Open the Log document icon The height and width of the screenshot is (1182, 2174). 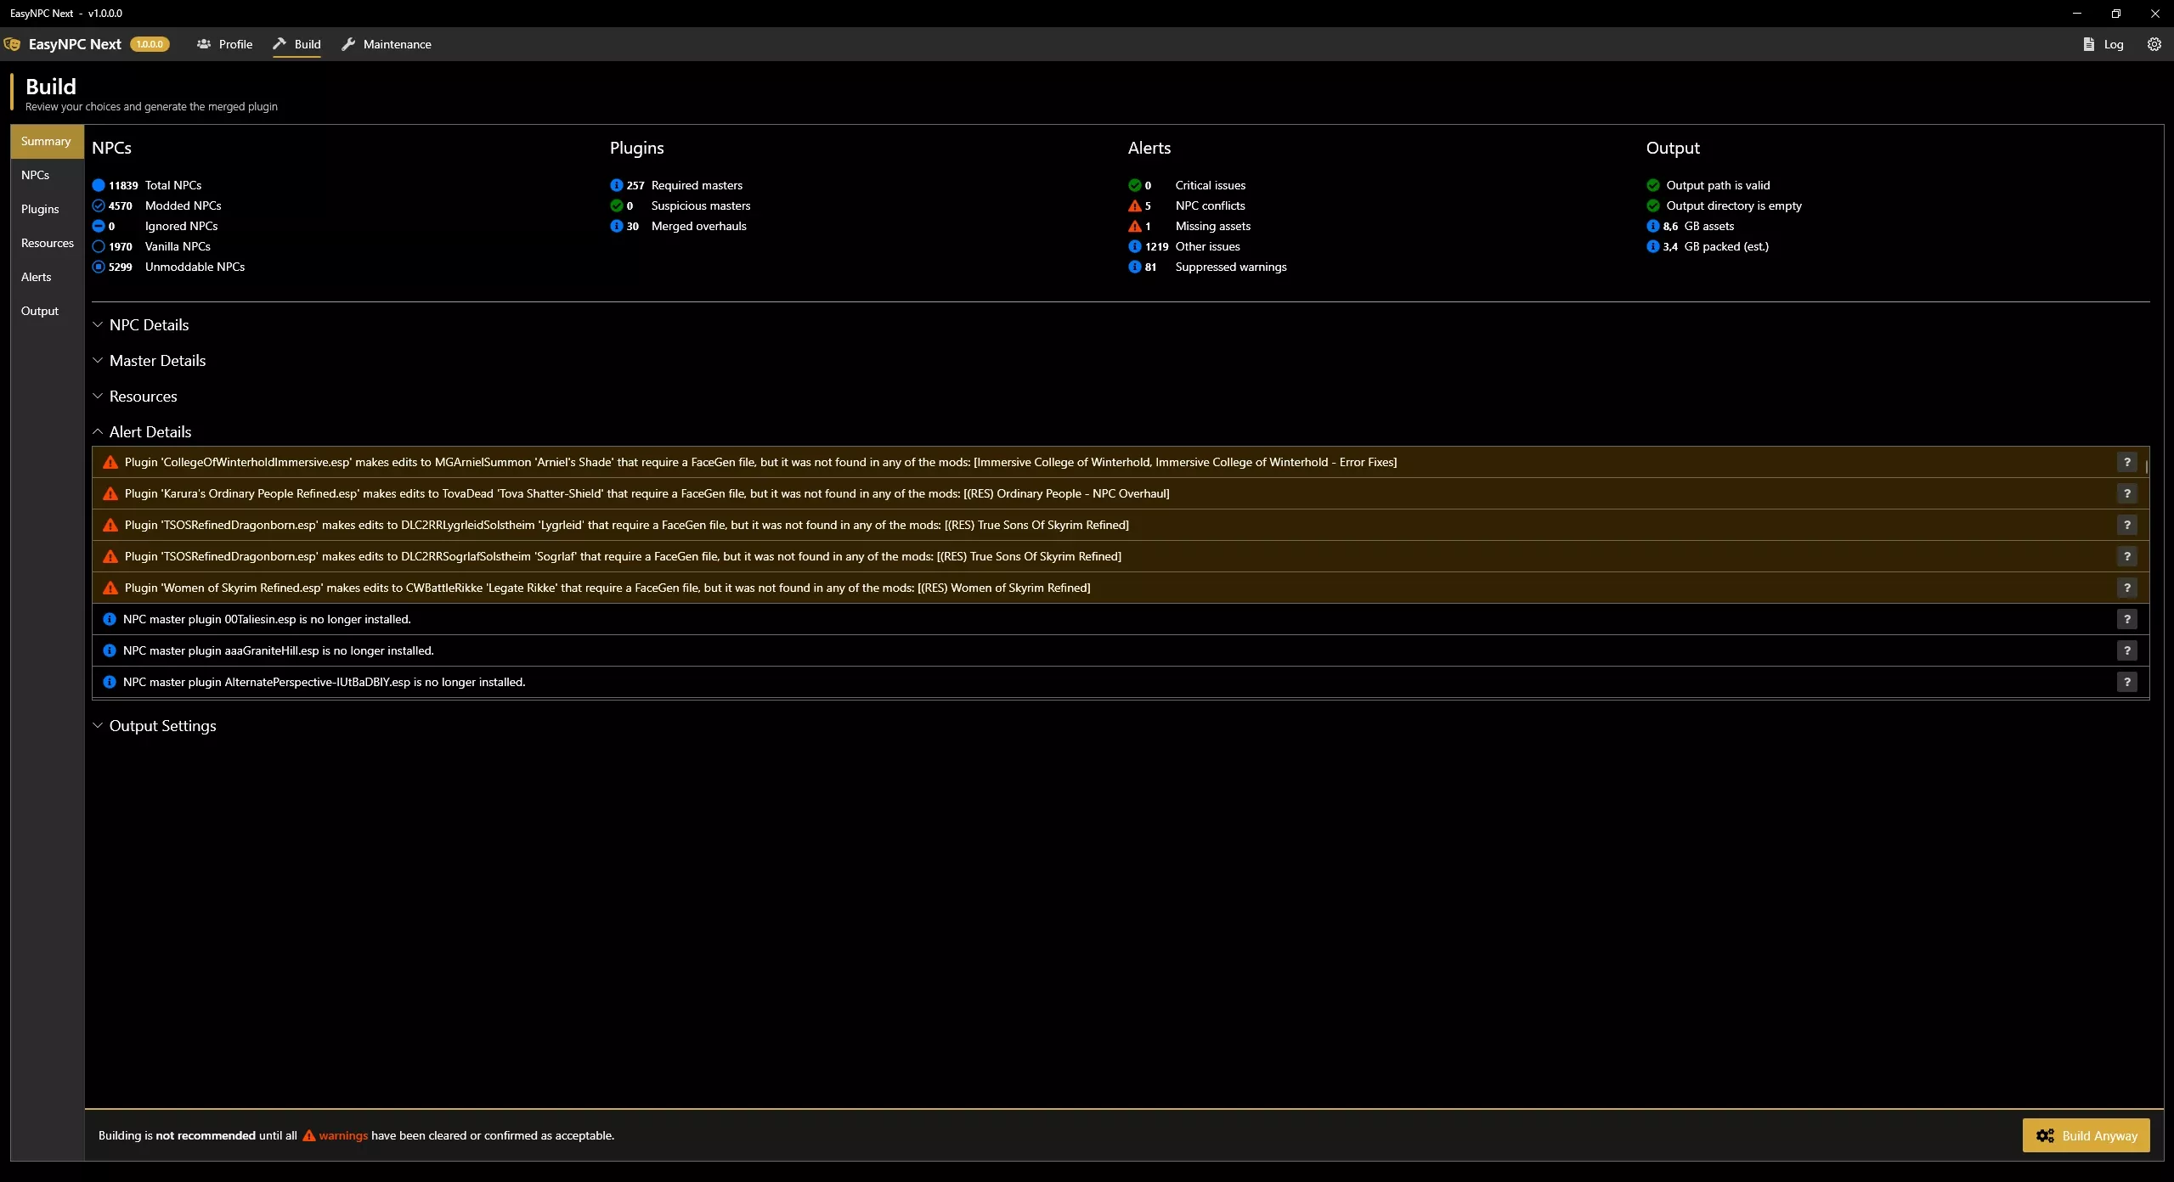pos(2088,44)
